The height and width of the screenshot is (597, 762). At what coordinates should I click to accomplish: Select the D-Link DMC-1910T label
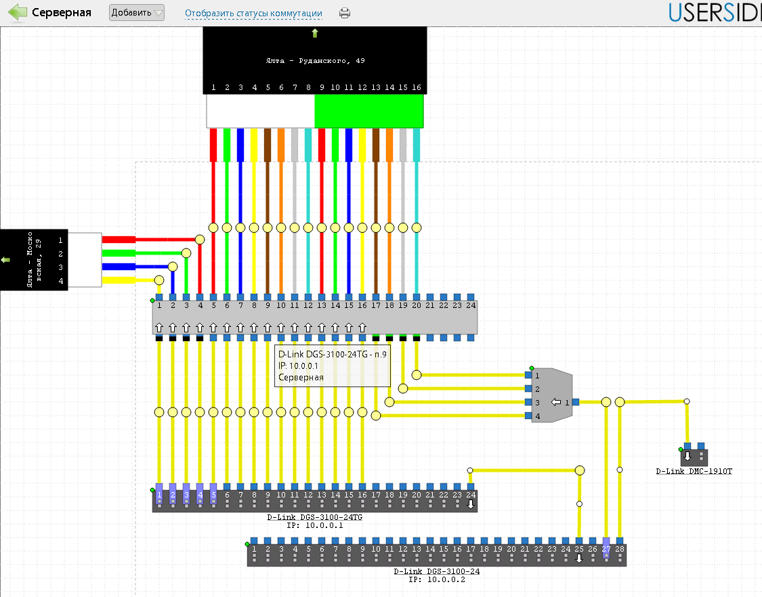point(694,471)
